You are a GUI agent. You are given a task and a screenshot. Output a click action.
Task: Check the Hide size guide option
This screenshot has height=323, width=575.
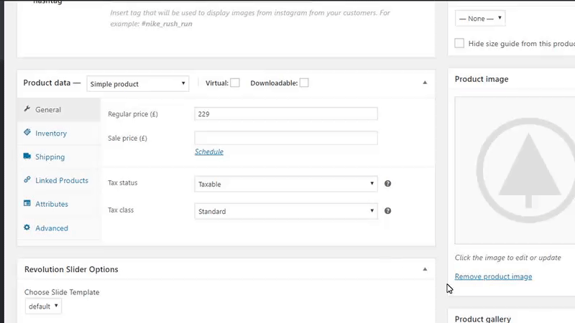[459, 44]
